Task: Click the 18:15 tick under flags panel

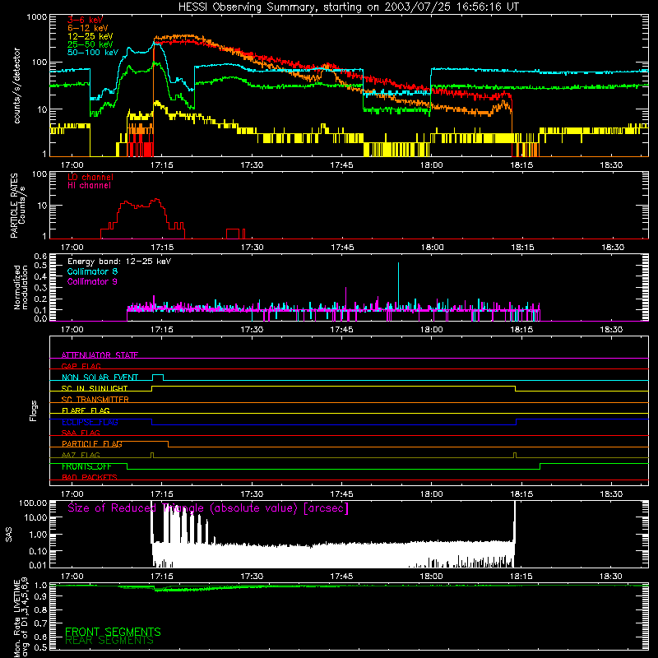Action: (521, 494)
